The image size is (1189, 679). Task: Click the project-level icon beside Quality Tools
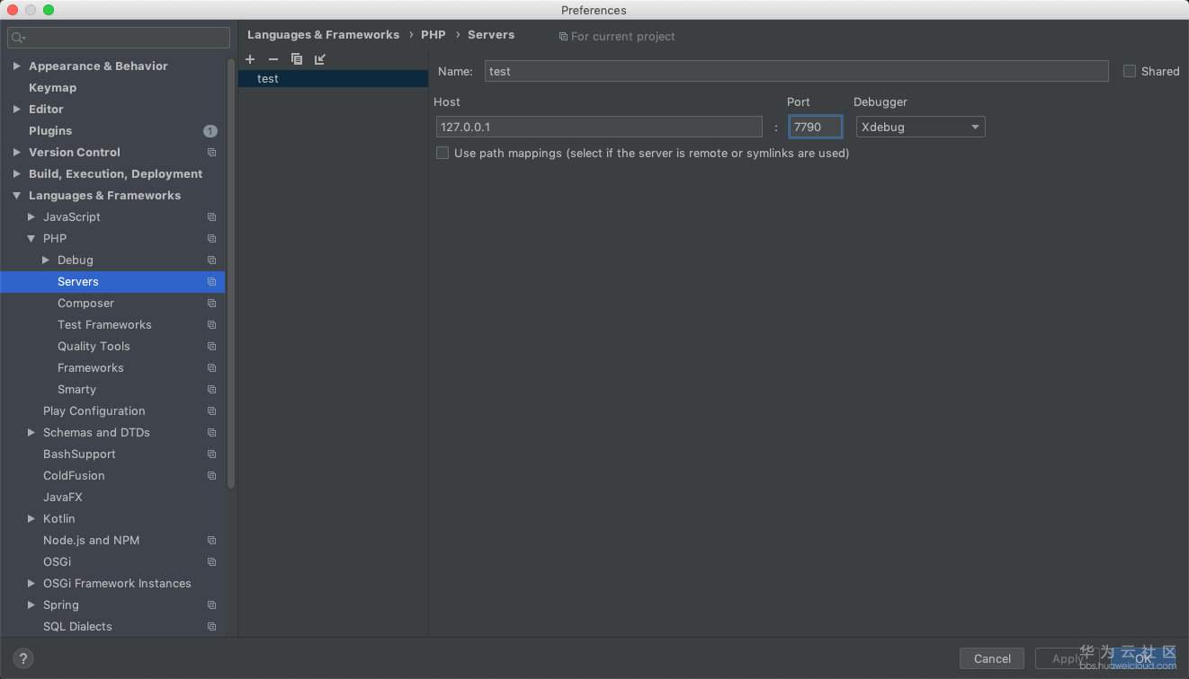point(211,347)
